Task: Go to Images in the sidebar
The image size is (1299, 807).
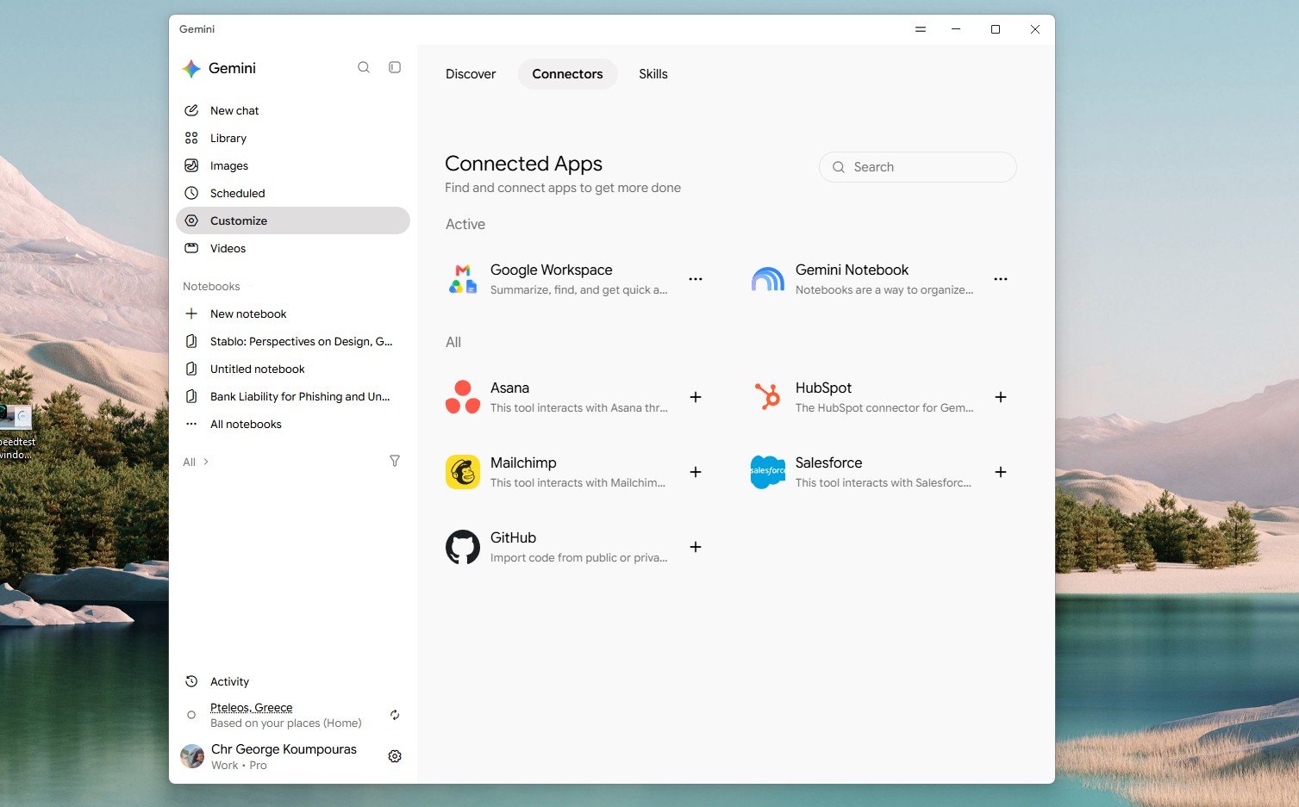Action: pos(293,165)
